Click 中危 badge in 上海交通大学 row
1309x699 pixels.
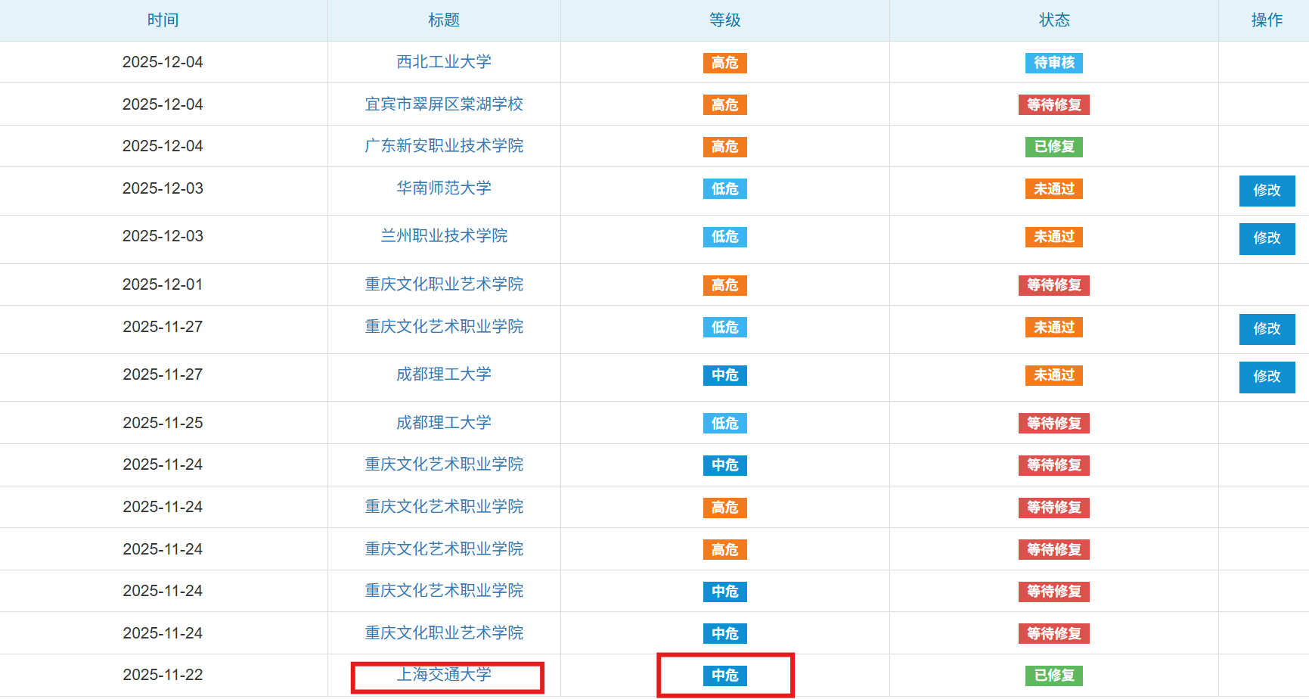(724, 676)
